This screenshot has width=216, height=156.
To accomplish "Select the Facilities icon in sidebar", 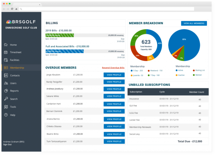I will pyautogui.click(x=6, y=60).
